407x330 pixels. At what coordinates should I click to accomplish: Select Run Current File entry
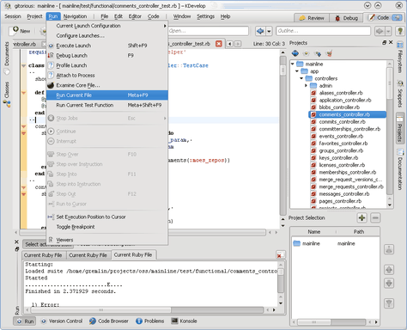107,95
